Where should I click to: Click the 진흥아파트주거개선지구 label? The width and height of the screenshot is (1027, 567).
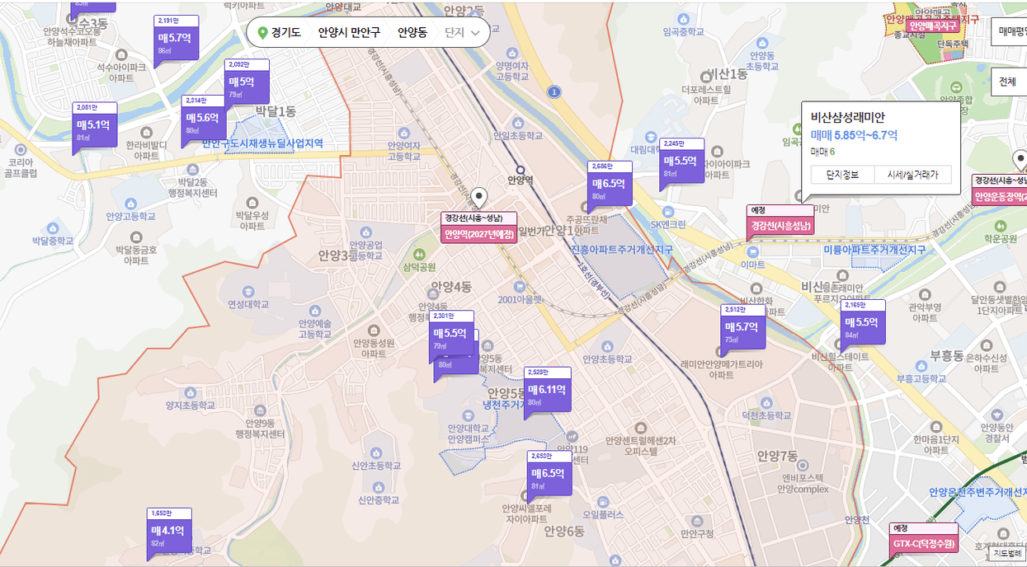tap(622, 249)
